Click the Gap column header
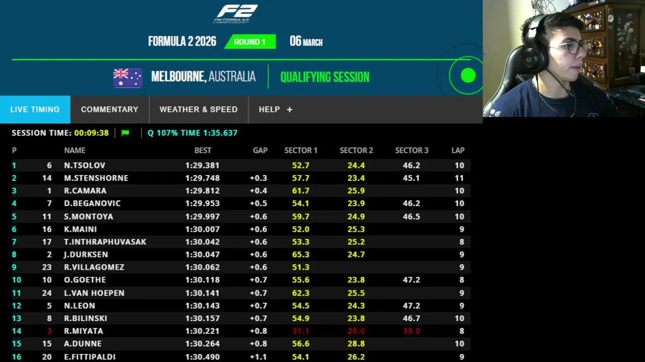 260,150
